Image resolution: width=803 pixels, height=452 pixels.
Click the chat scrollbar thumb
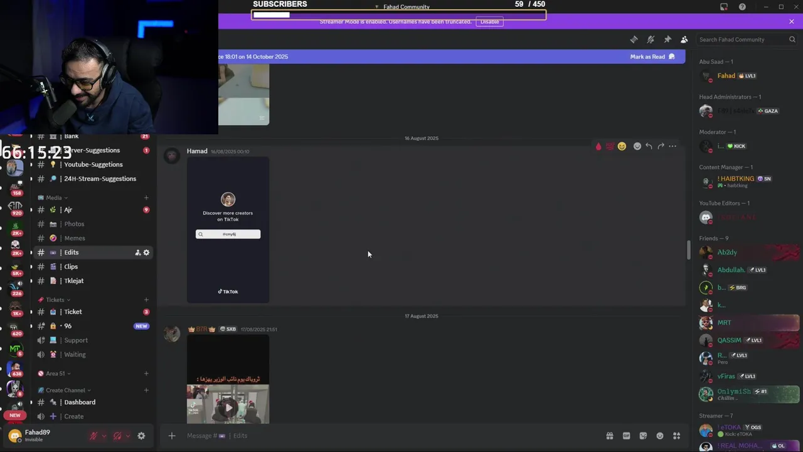pyautogui.click(x=688, y=250)
